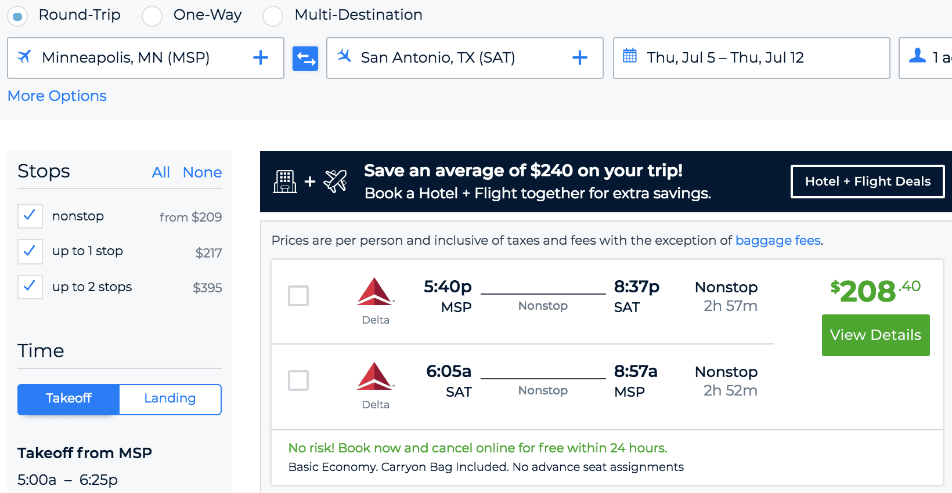Uncheck the nonstop filter checkbox
Screen dimensions: 952x493
(30, 216)
